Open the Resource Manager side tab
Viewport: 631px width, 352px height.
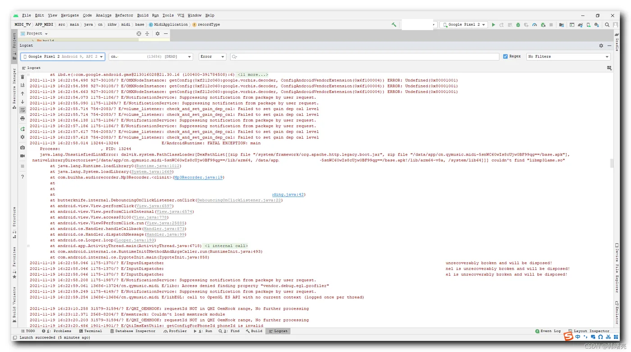(14, 89)
